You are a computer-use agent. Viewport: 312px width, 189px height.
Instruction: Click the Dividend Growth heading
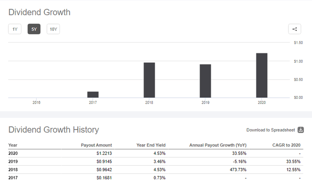(x=39, y=12)
